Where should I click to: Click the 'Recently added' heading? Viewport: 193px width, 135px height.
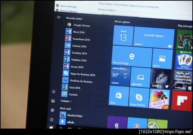[x=74, y=18]
